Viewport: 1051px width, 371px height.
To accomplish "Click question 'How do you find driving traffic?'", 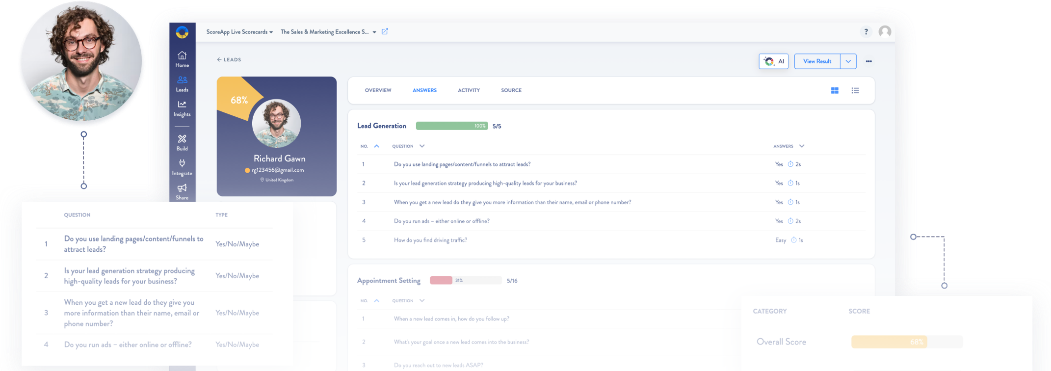I will (430, 240).
